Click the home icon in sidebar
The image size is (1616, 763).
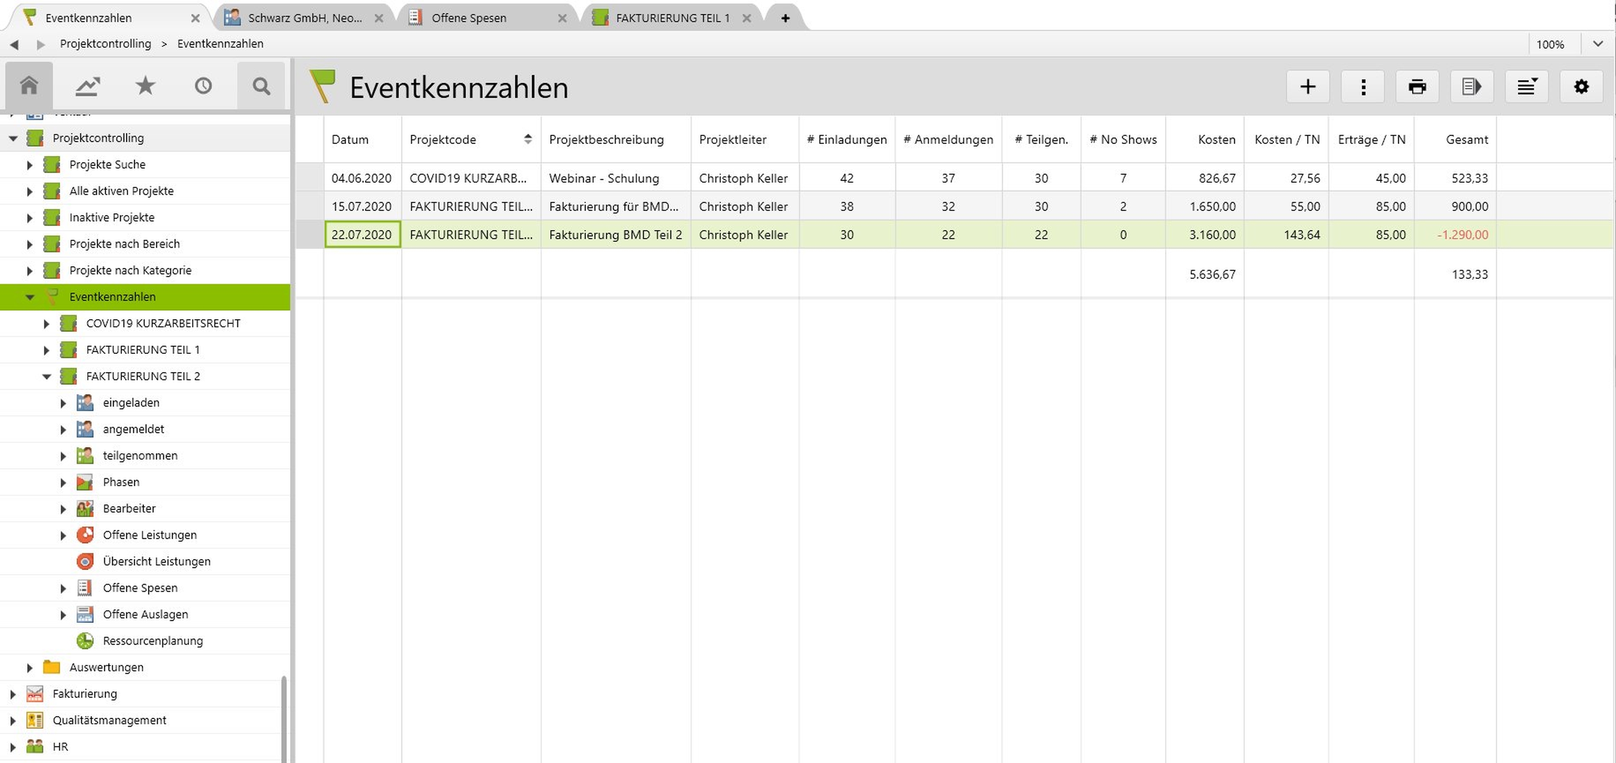(x=29, y=85)
